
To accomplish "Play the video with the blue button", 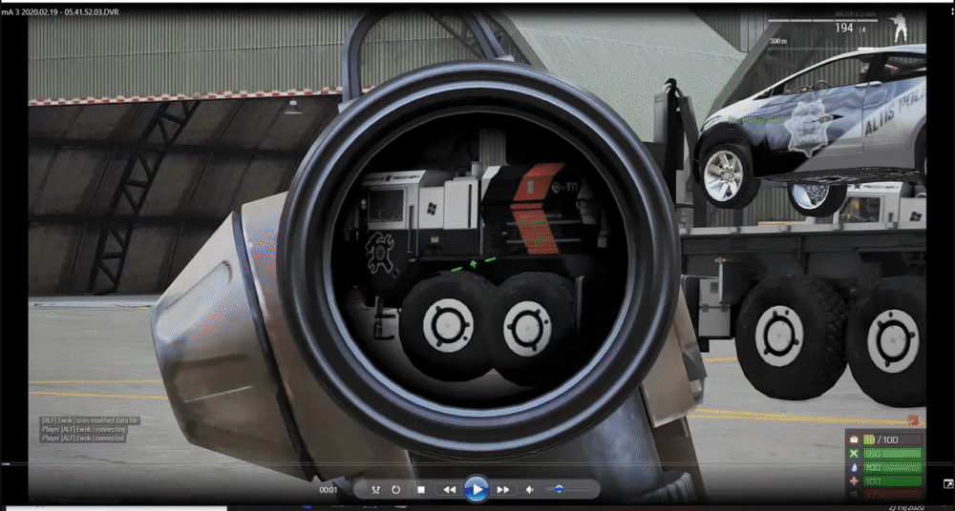I will coord(477,489).
